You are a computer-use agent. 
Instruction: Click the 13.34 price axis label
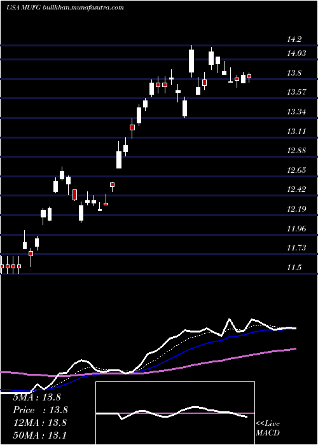click(296, 111)
